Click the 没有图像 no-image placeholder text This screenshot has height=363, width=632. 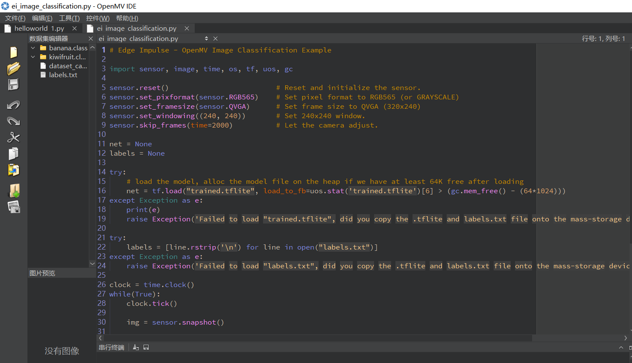(62, 351)
